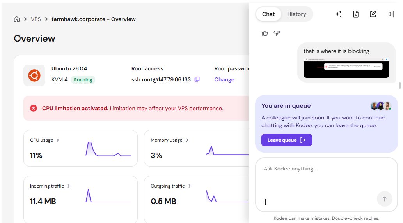Switch to the Chat tab

click(268, 14)
